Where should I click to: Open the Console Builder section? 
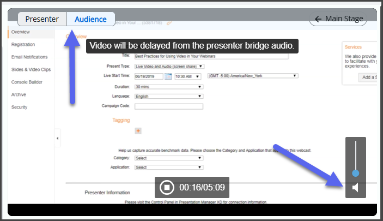[27, 82]
